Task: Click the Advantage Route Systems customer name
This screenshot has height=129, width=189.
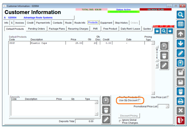Action: 38,17
